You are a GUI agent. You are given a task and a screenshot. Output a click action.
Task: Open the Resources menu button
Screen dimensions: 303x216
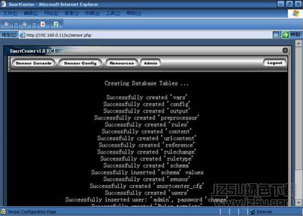point(122,63)
